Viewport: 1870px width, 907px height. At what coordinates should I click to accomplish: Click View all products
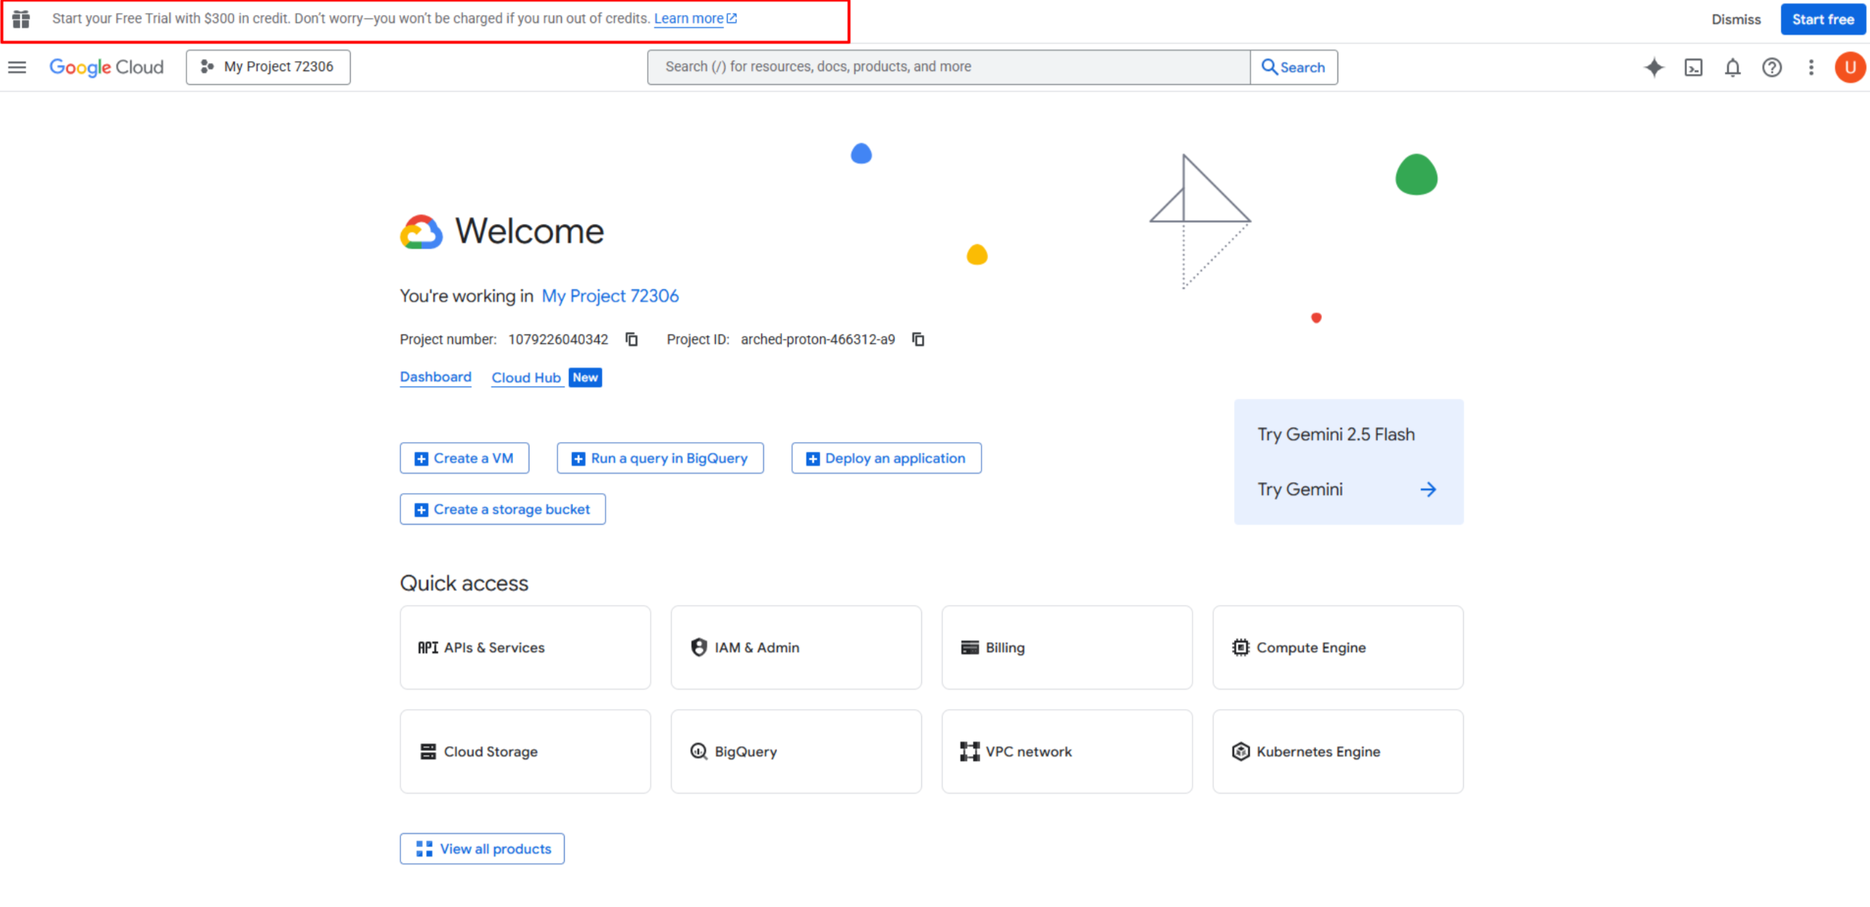click(x=482, y=848)
